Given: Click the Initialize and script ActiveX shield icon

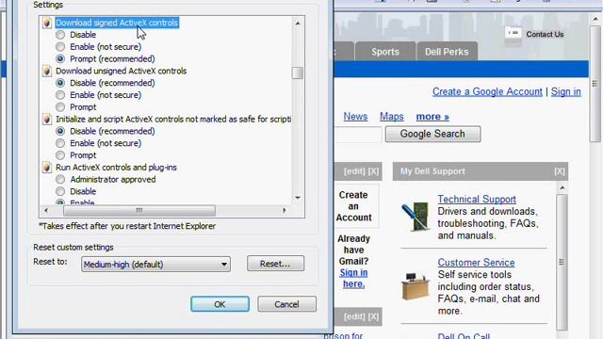Looking at the screenshot, I should coord(47,120).
